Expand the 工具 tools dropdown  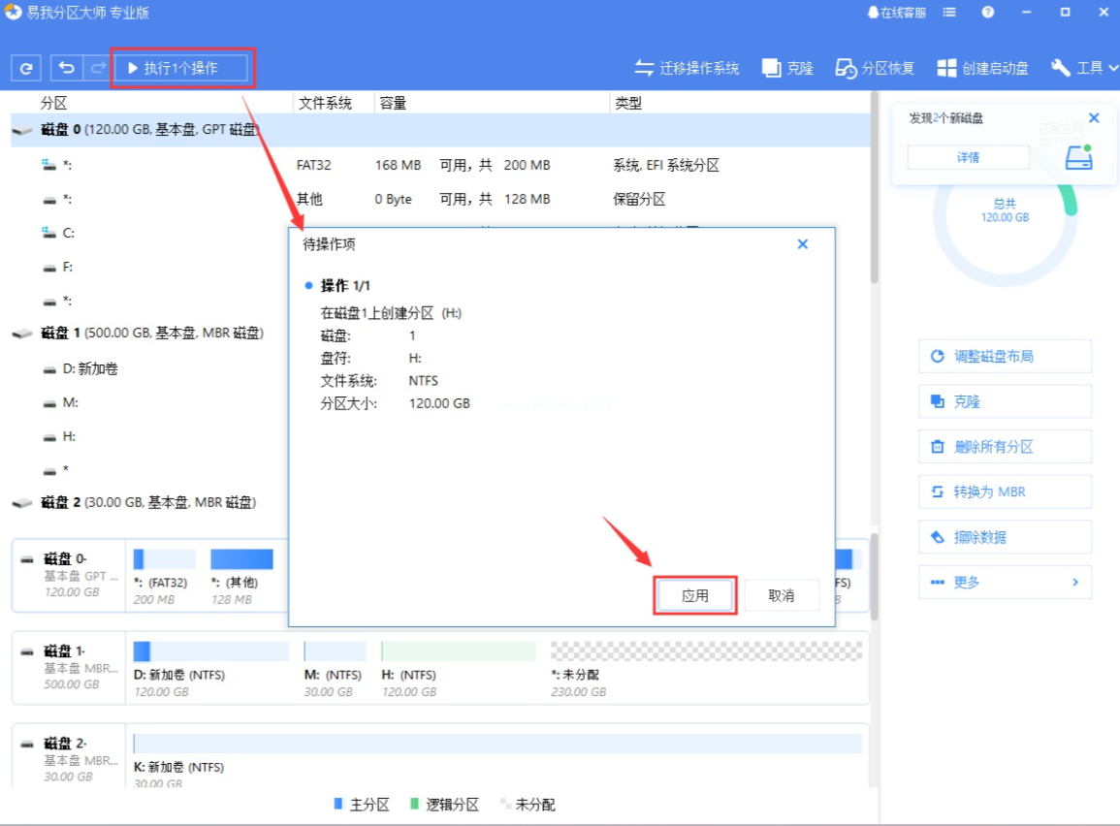pyautogui.click(x=1084, y=68)
